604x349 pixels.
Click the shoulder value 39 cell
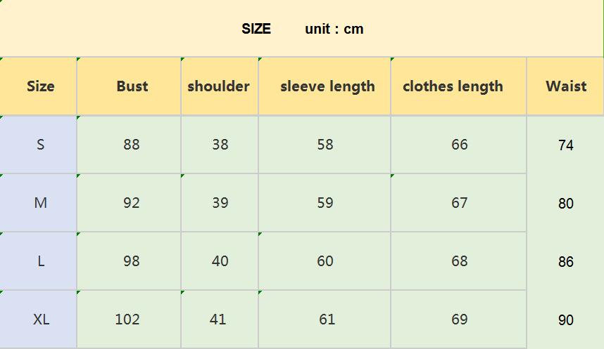coord(220,203)
